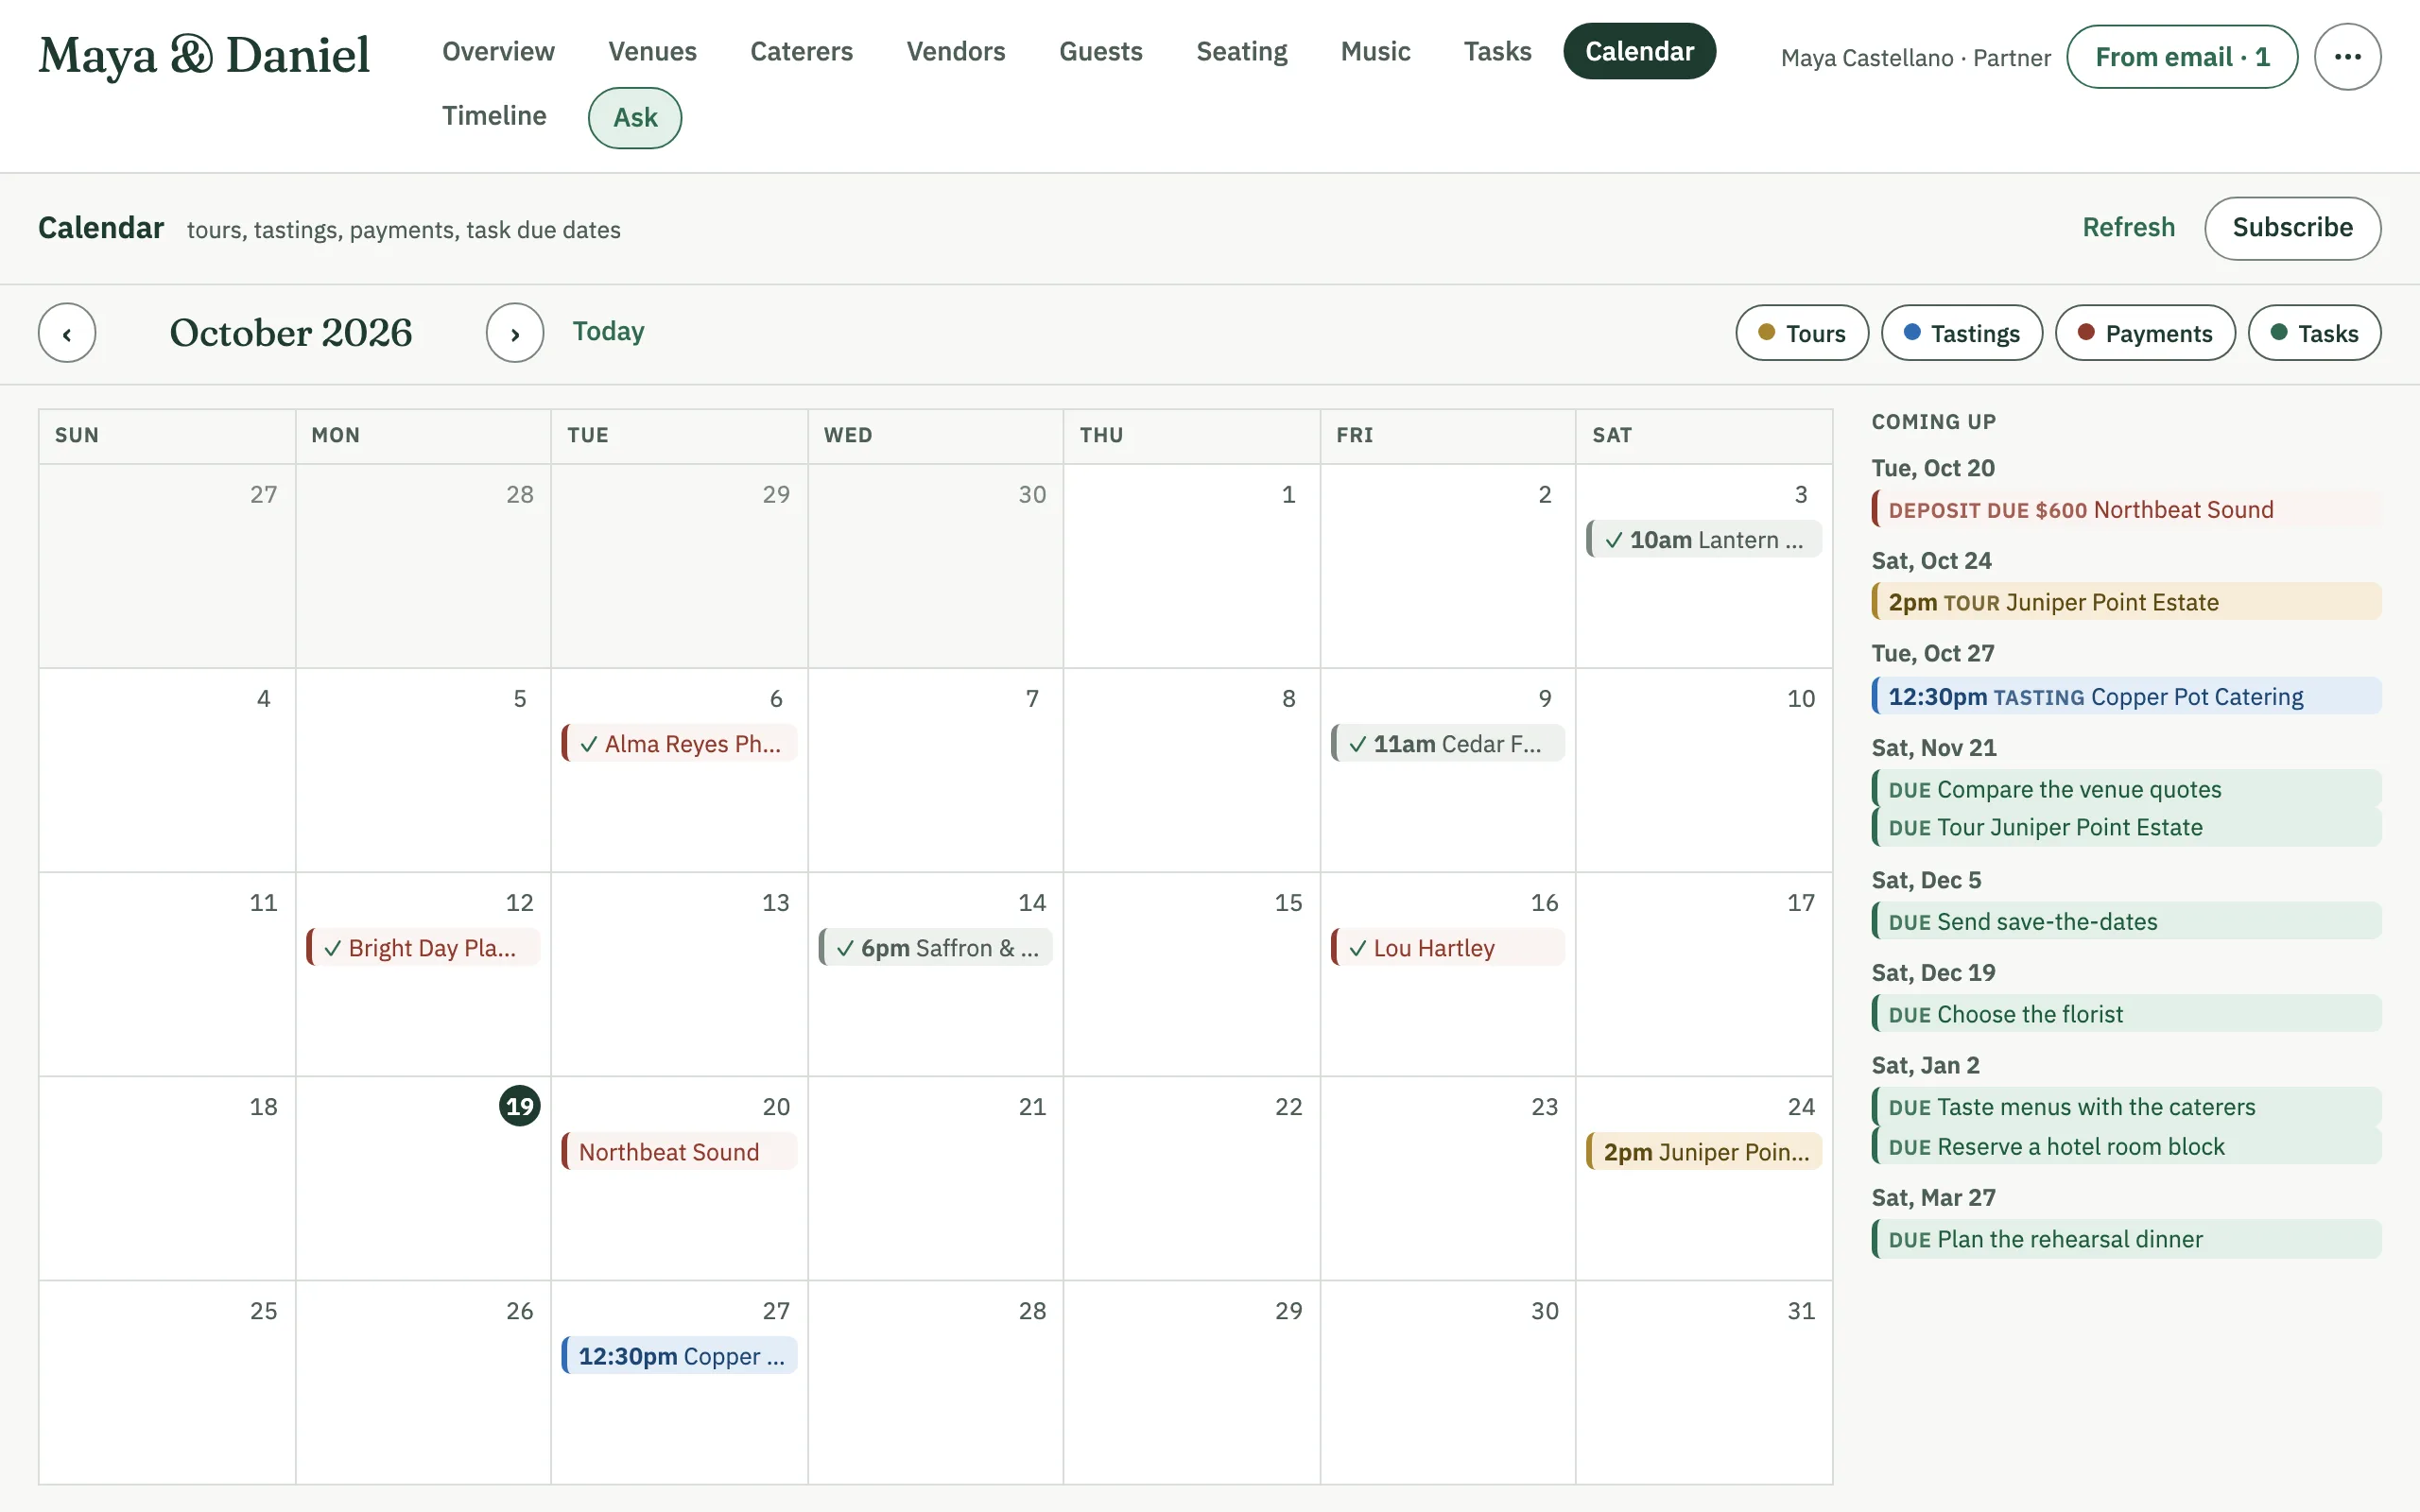Image resolution: width=2420 pixels, height=1512 pixels.
Task: Toggle the Tours filter chip
Action: tap(1802, 333)
